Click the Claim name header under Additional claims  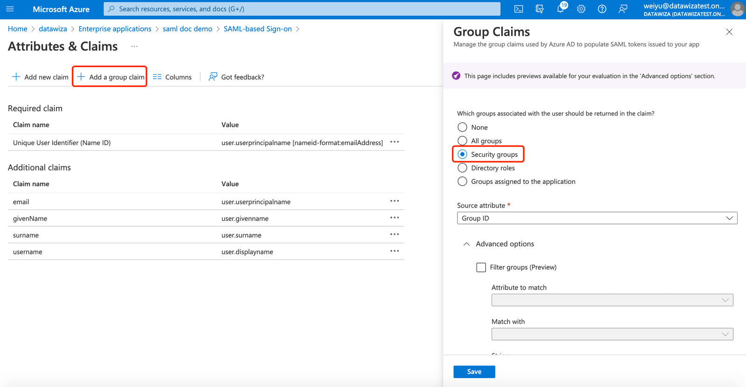pyautogui.click(x=31, y=184)
